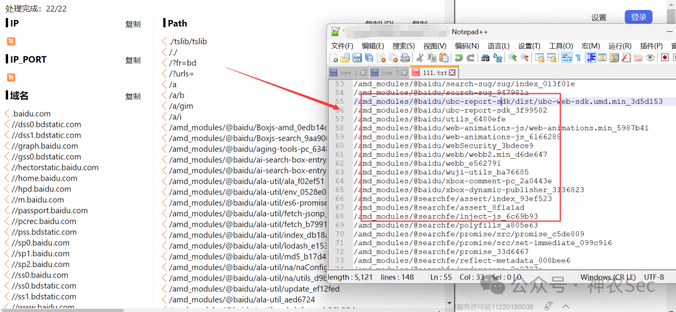
Task: Expand the chevron beside .baidu.com
Action: pos(7,114)
